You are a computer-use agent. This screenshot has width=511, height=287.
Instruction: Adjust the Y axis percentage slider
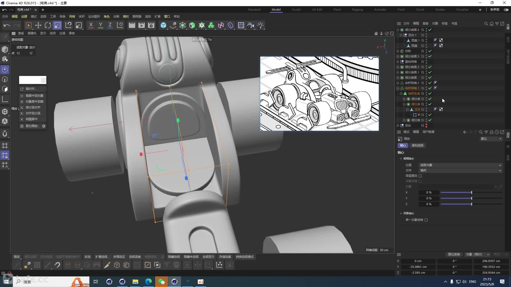click(x=471, y=198)
